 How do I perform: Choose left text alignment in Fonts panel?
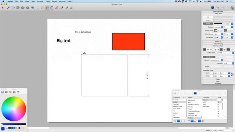click(175, 121)
